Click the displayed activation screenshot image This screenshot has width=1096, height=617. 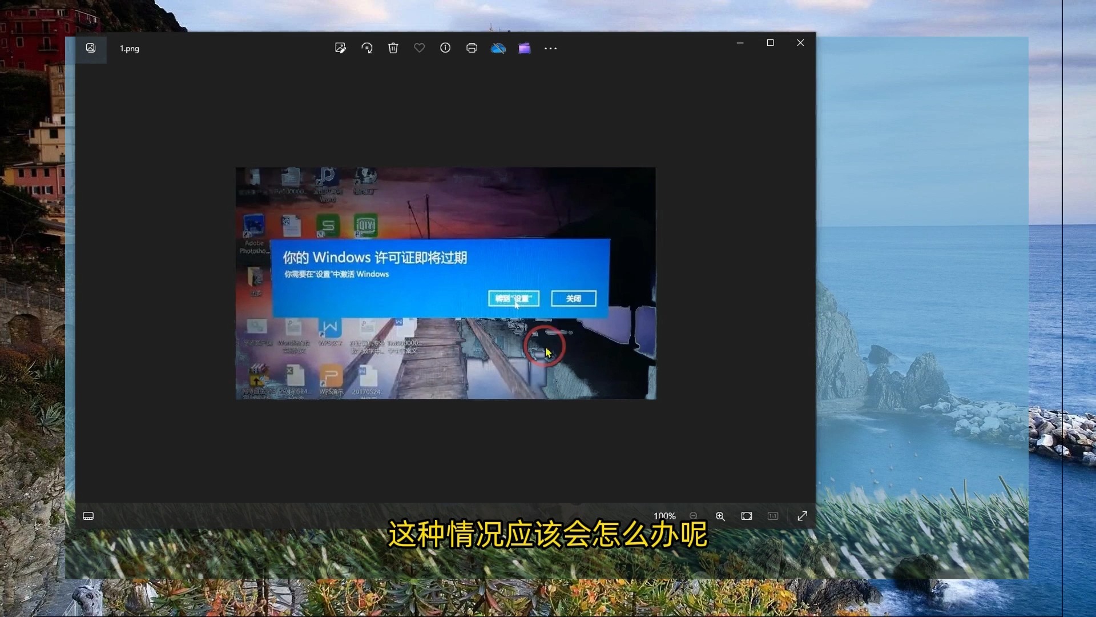pyautogui.click(x=445, y=283)
